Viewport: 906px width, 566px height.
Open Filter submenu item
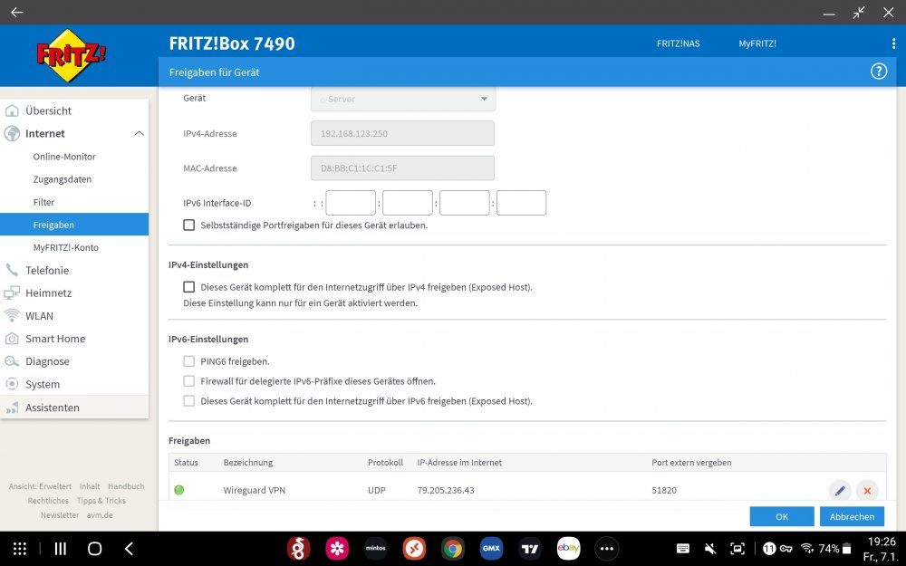(x=43, y=202)
